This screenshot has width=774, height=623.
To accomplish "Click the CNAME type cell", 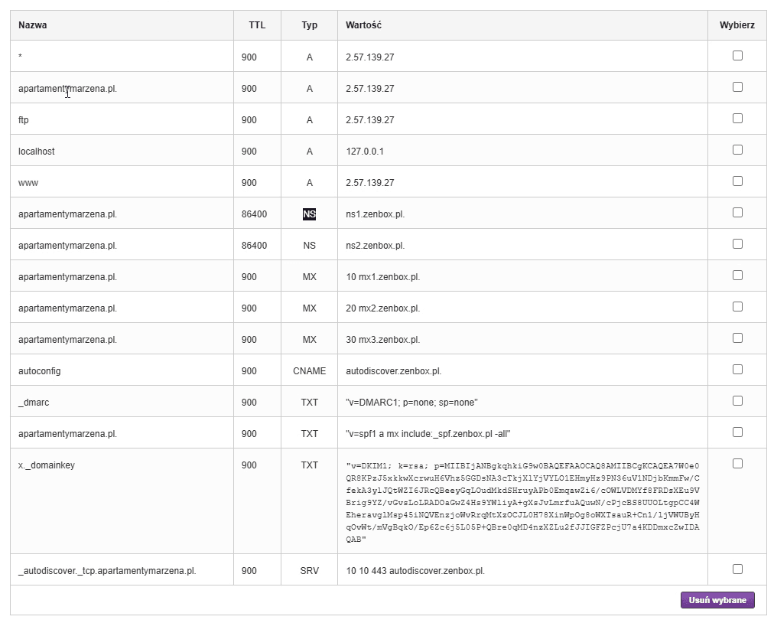I will tap(310, 371).
